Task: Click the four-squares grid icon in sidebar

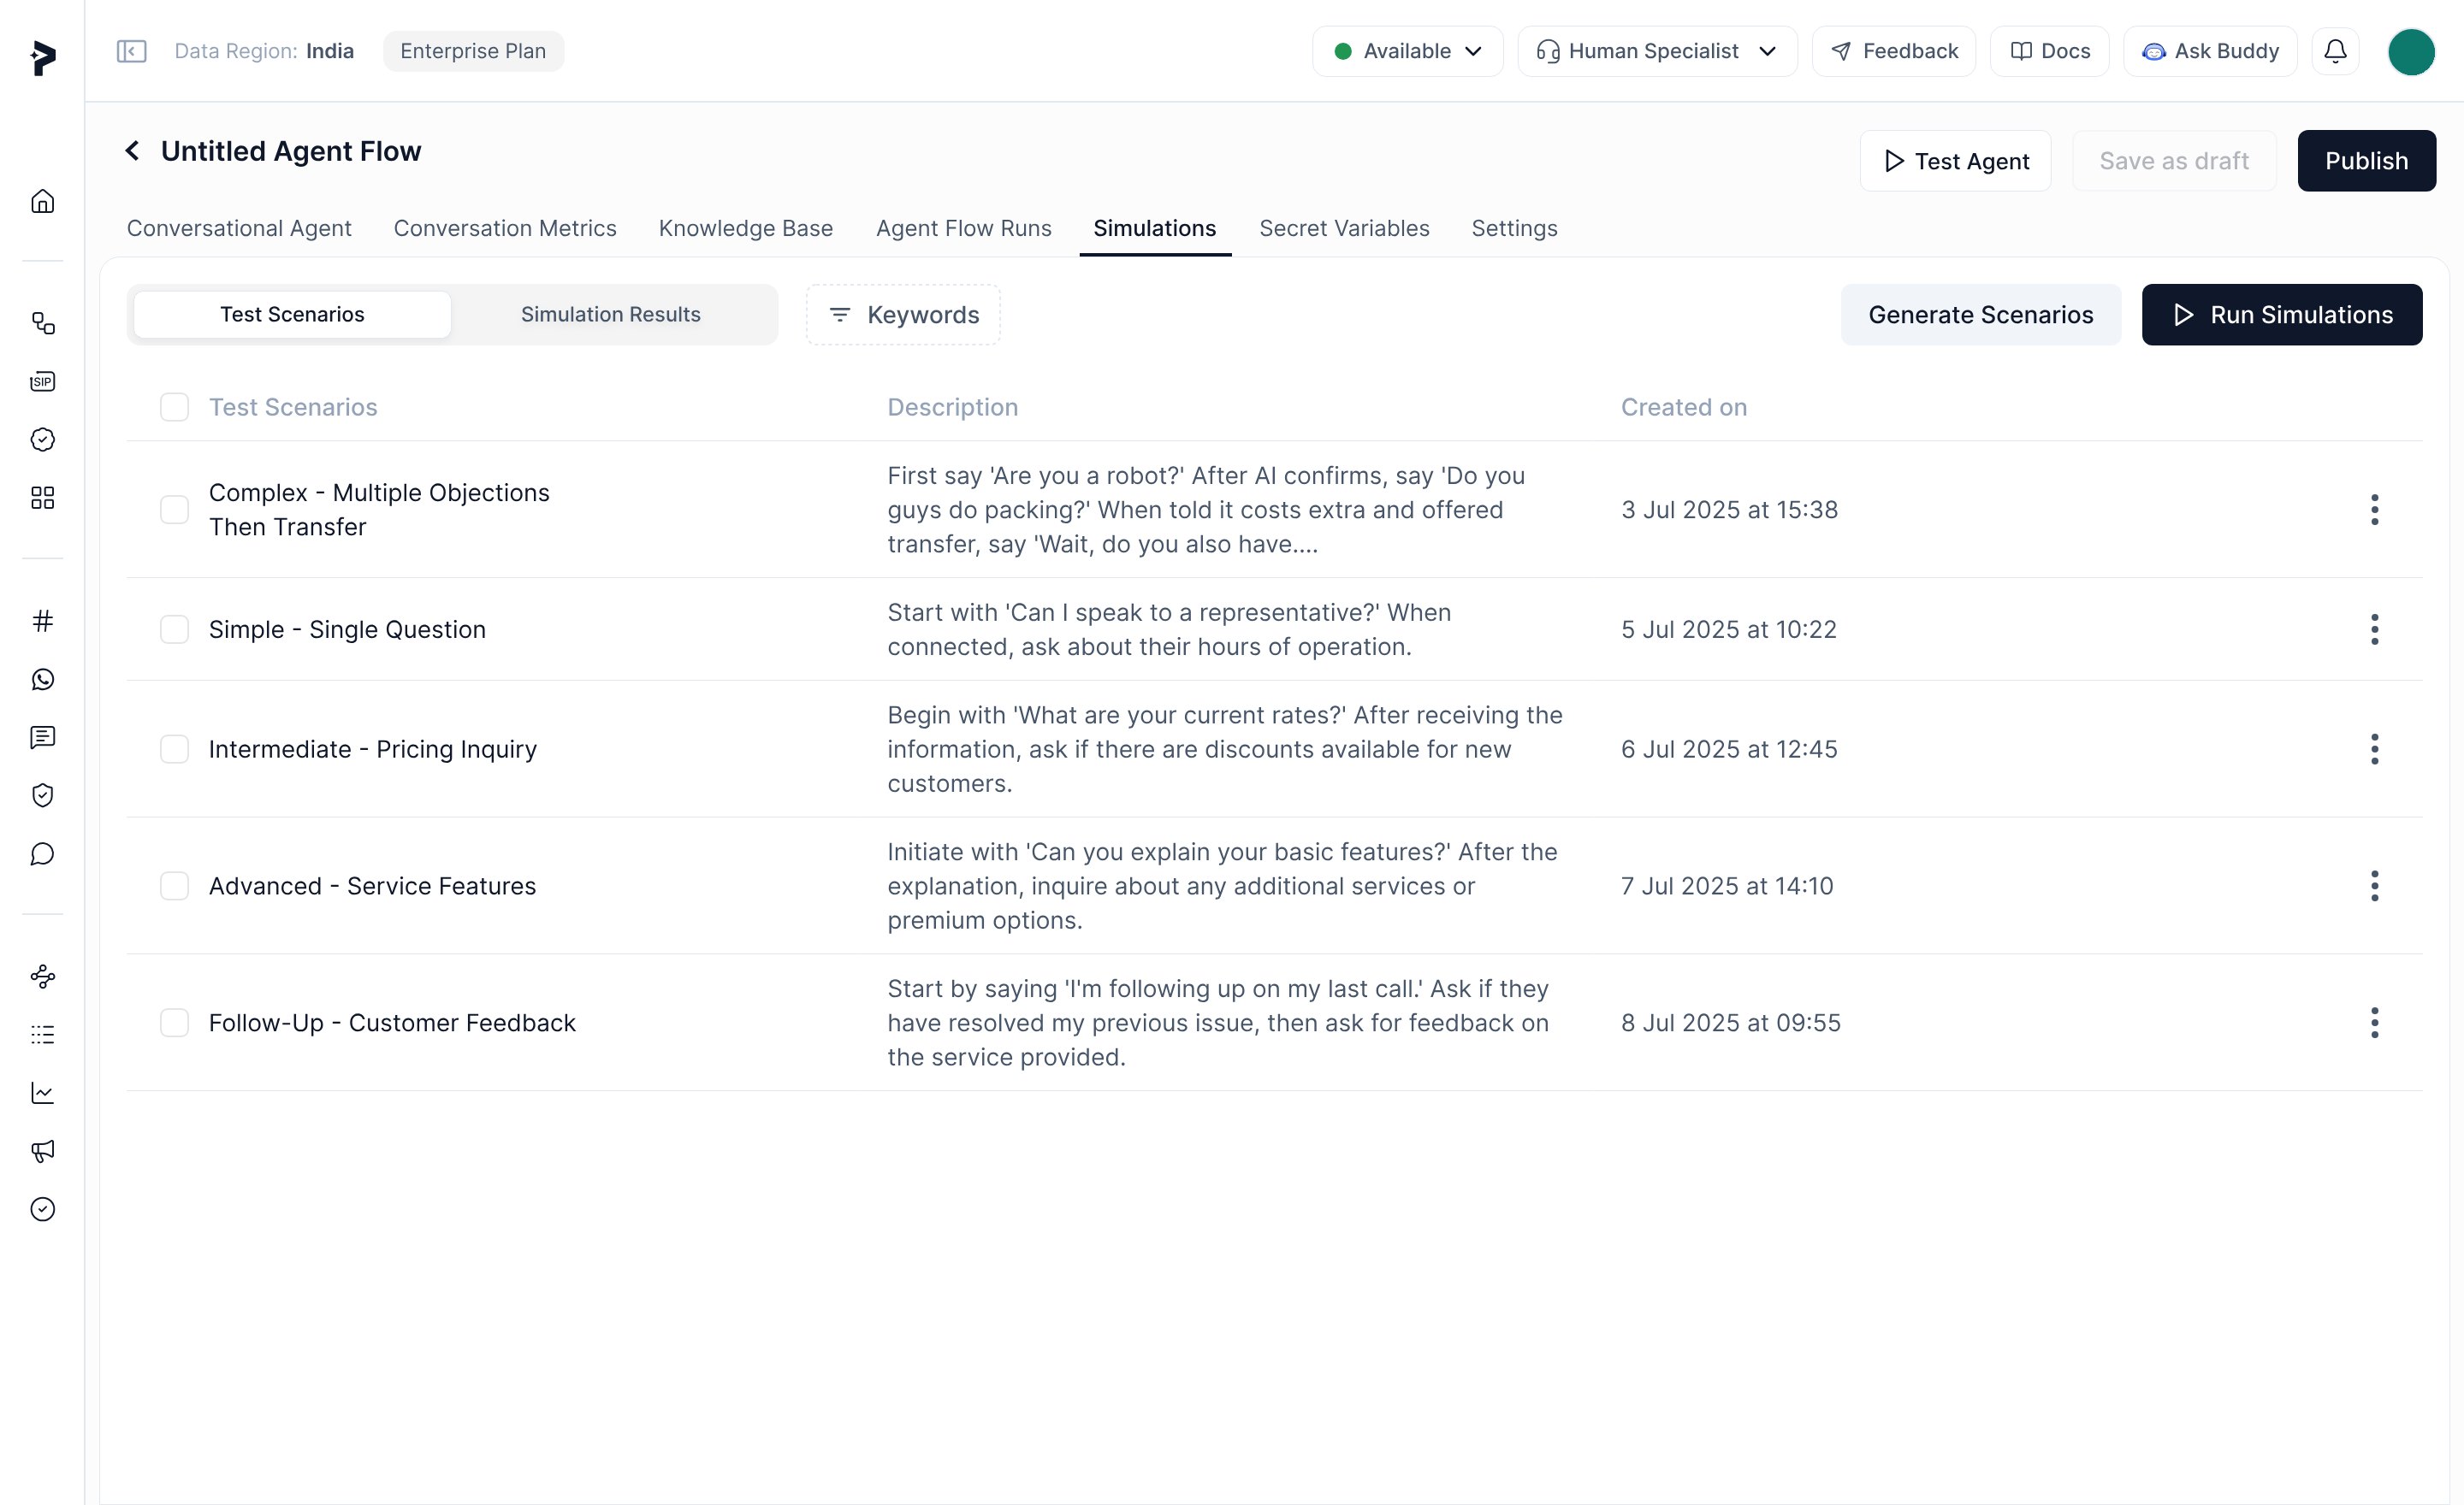Action: [42, 498]
